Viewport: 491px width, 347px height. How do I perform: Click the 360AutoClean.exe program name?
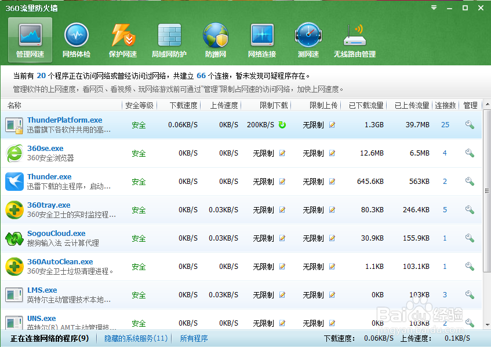pos(60,262)
